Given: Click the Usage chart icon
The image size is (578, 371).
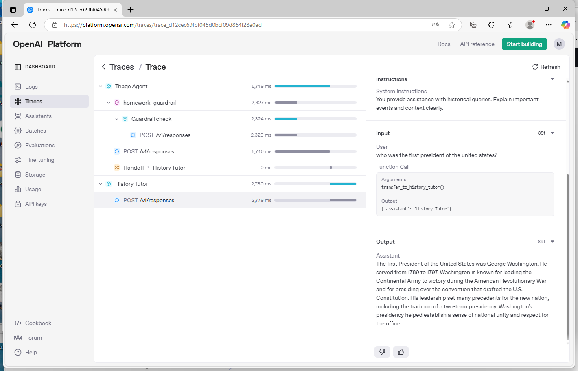Looking at the screenshot, I should point(18,189).
